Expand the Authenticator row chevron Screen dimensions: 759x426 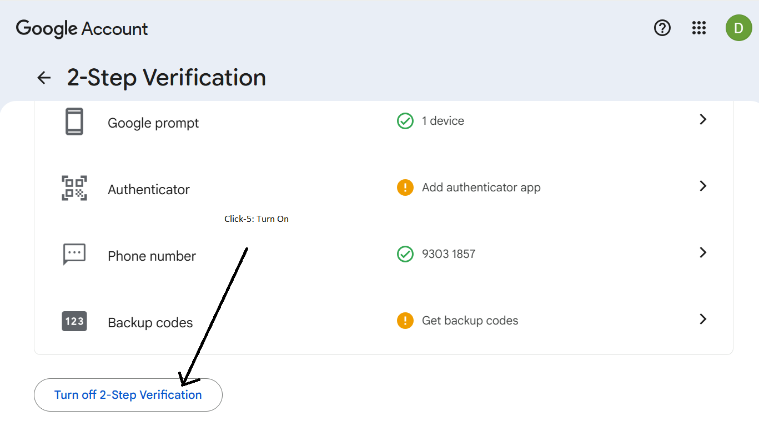click(x=703, y=186)
